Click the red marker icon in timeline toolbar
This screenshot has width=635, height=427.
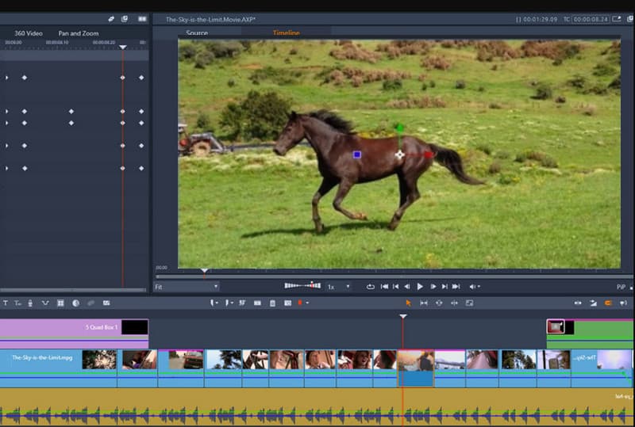coord(300,303)
